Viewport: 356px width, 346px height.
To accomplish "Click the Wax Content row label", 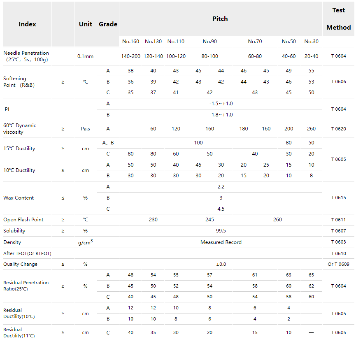I will coord(18,198).
